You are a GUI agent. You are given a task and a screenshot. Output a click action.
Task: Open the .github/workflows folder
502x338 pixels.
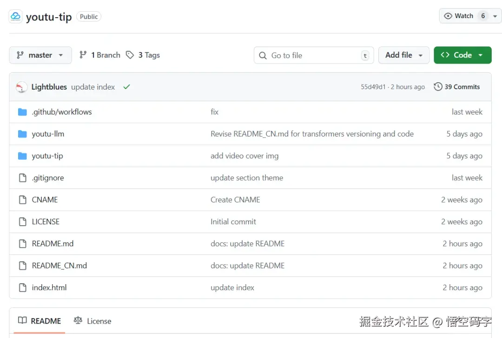(62, 112)
